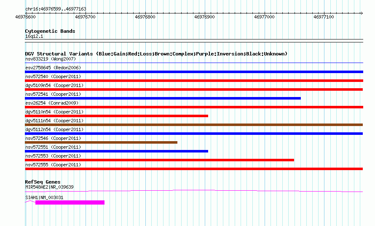Click the Cytogenetic Bands track heading
The width and height of the screenshot is (375, 226).
[x=50, y=31]
